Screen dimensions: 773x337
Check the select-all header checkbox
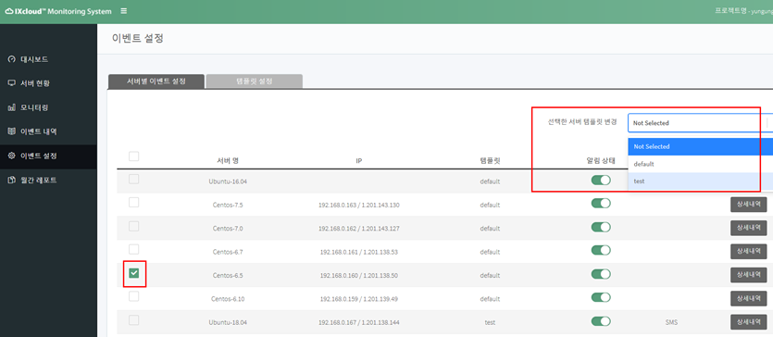click(133, 156)
